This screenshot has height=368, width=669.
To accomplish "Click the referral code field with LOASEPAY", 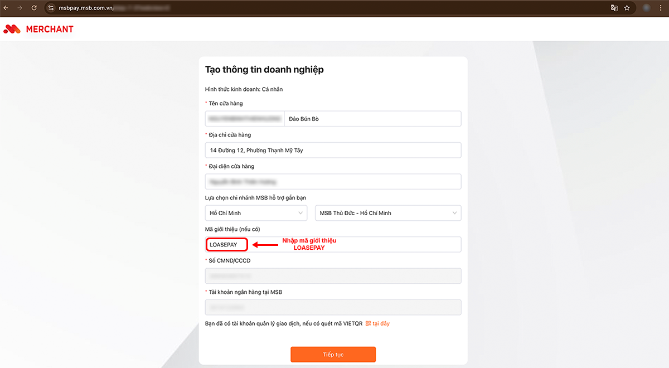I will point(333,245).
